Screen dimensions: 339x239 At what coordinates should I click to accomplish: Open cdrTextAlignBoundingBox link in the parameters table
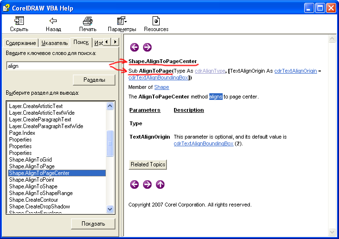click(x=204, y=143)
